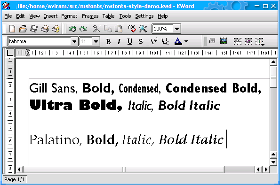Cut the selection with the scissors icon
The image size is (280, 185).
[96, 29]
